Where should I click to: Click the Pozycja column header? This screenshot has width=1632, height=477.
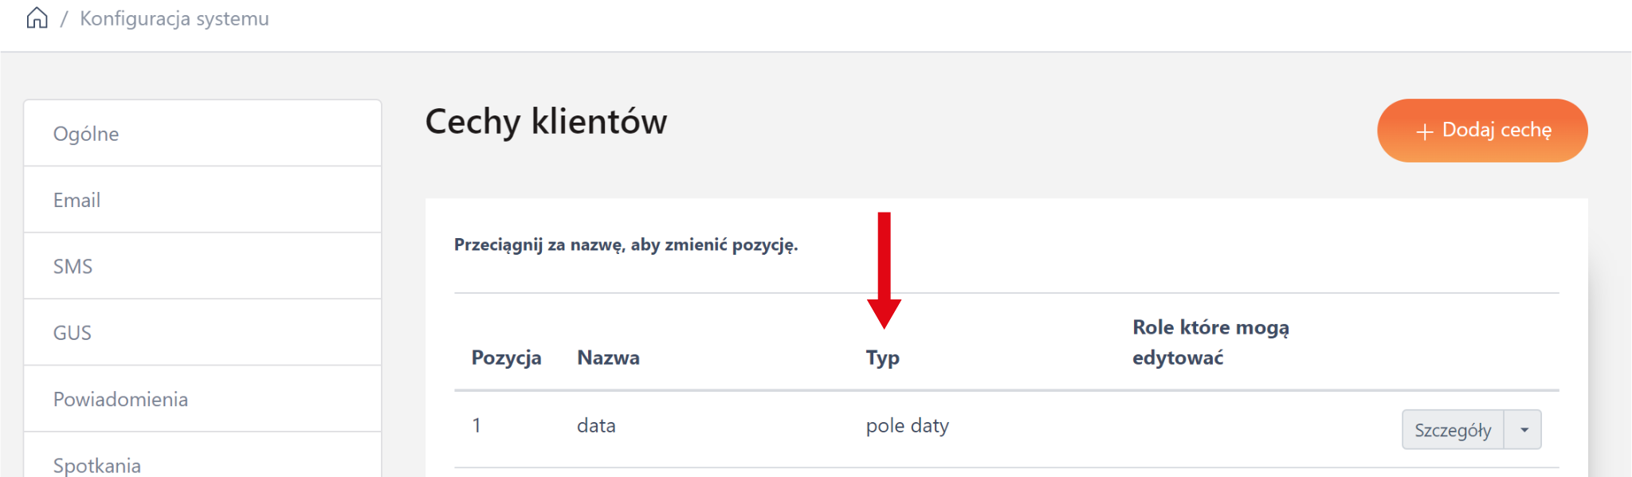[x=506, y=358]
